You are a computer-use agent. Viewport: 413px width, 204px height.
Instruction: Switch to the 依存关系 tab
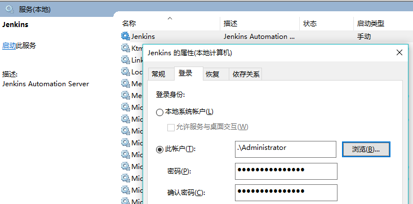tap(246, 74)
